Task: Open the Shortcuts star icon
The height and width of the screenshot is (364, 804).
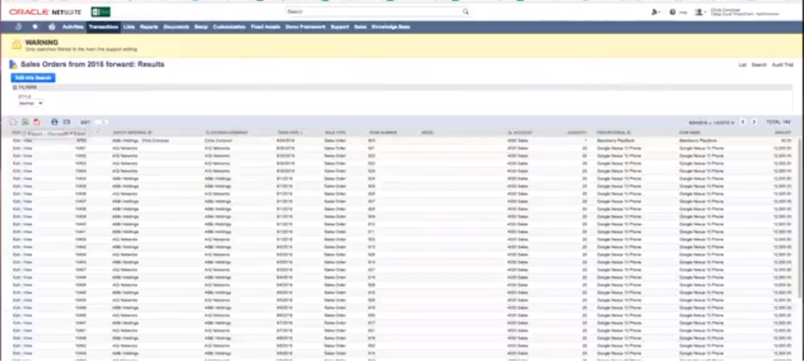Action: 35,27
